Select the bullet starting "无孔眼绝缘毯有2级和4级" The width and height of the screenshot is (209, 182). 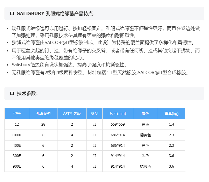100,73
